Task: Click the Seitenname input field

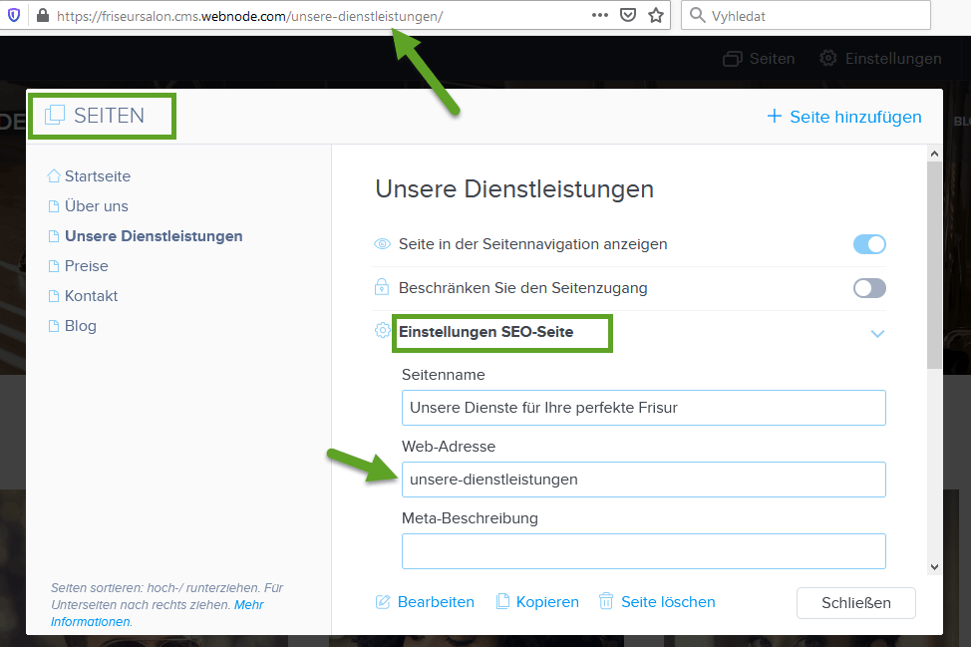Action: click(x=643, y=408)
